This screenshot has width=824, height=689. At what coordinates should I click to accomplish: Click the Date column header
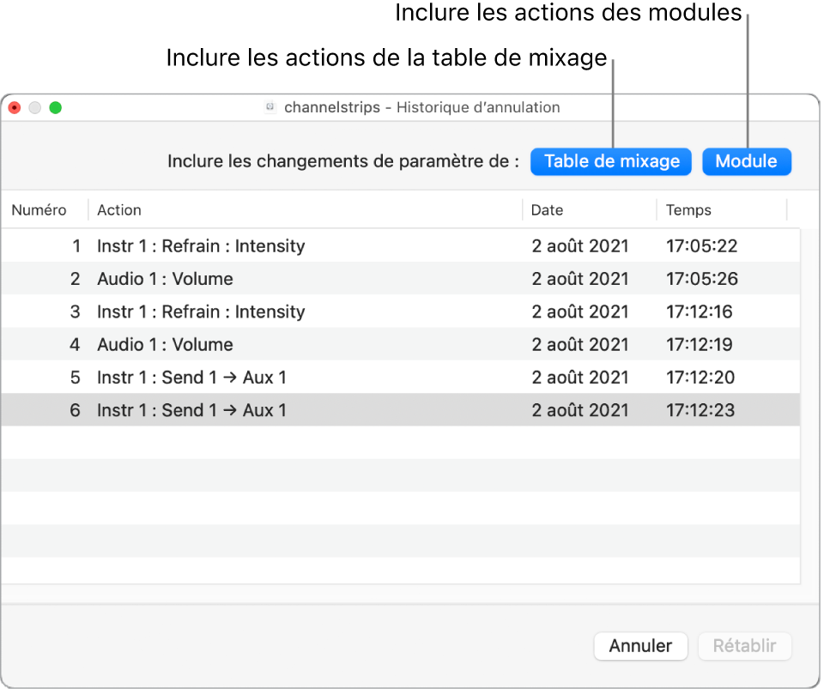546,210
